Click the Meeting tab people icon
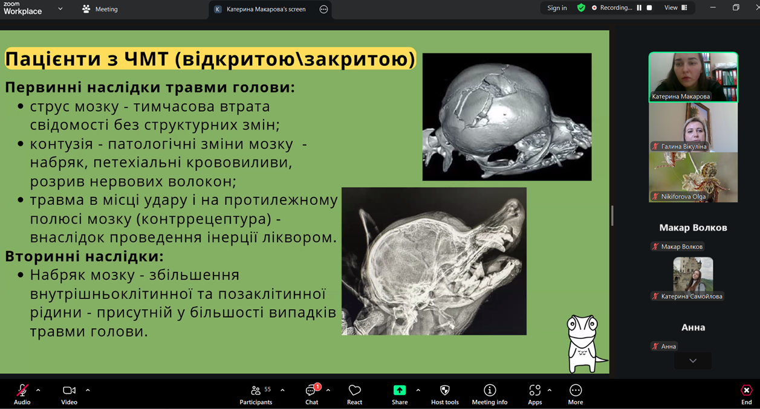Viewport: 760px width, 409px height. point(86,9)
